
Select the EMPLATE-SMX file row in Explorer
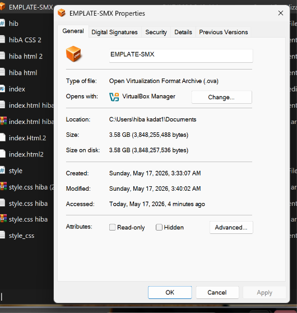click(27, 7)
